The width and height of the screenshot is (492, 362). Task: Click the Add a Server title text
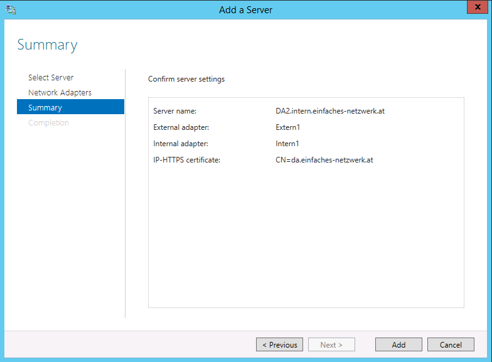[246, 10]
